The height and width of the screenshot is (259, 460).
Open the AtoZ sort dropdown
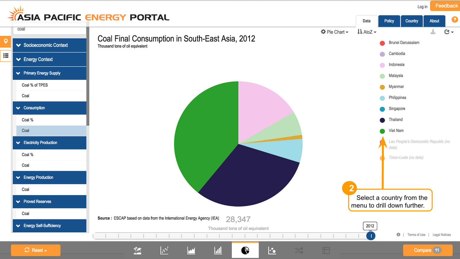367,32
